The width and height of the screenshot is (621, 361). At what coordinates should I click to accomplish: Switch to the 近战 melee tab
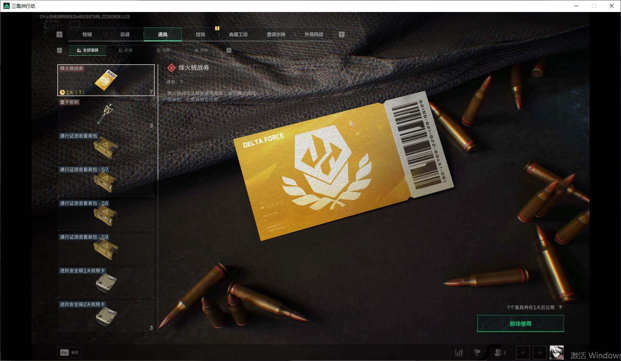coord(125,34)
